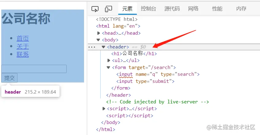Select the h1 公司名称 node

[x=134, y=53]
